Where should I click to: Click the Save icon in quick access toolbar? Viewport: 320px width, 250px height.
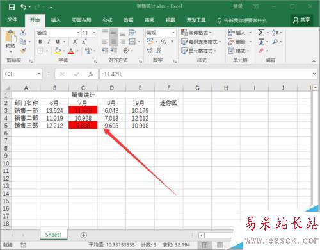pyautogui.click(x=12, y=7)
